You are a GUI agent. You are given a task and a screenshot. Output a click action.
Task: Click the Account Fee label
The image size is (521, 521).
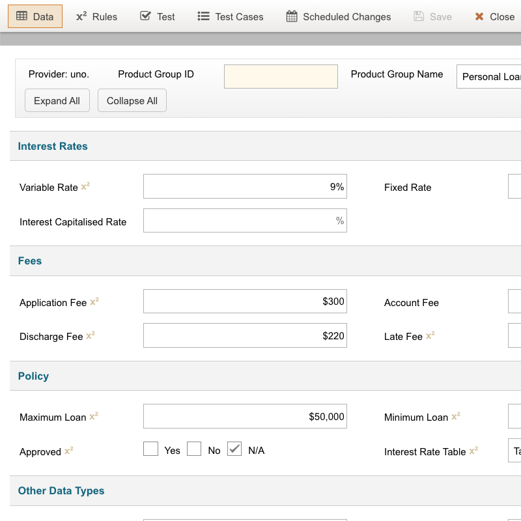(x=412, y=303)
